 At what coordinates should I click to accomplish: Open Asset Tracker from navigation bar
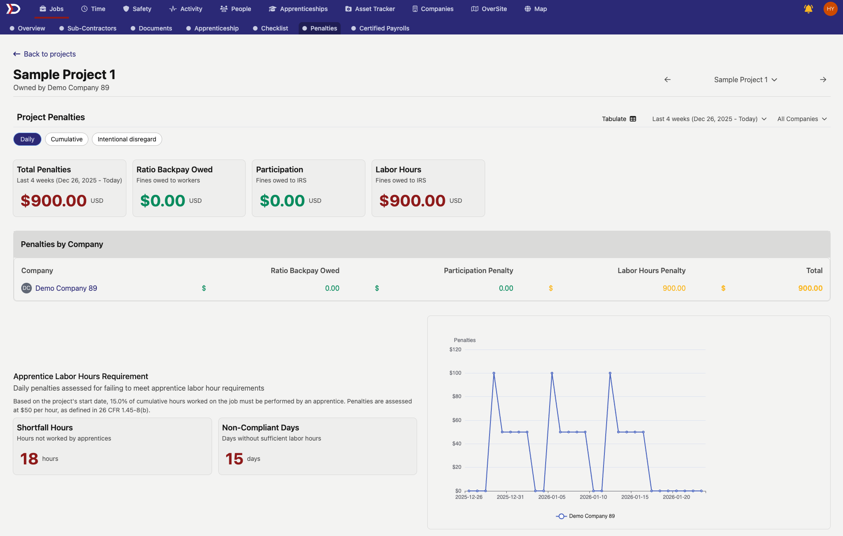[370, 9]
